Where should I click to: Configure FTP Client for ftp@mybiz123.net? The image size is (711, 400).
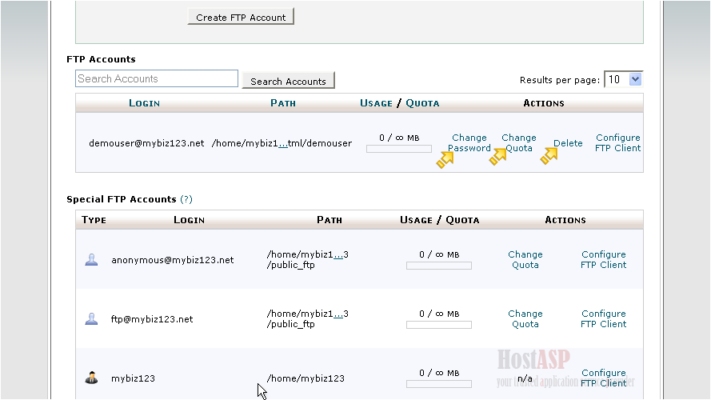(x=603, y=318)
